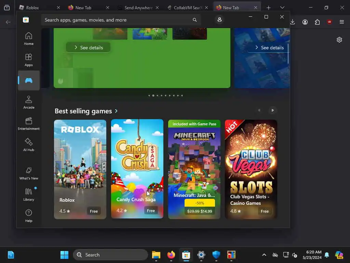Viewport: 350px width, 263px height.
Task: Open the Roblox game card
Action: coord(80,169)
